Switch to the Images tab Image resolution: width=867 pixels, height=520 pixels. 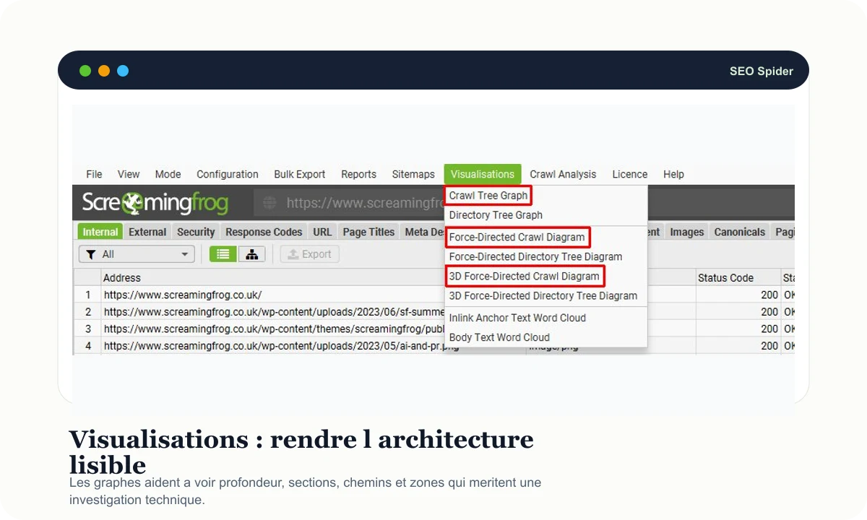pos(686,232)
